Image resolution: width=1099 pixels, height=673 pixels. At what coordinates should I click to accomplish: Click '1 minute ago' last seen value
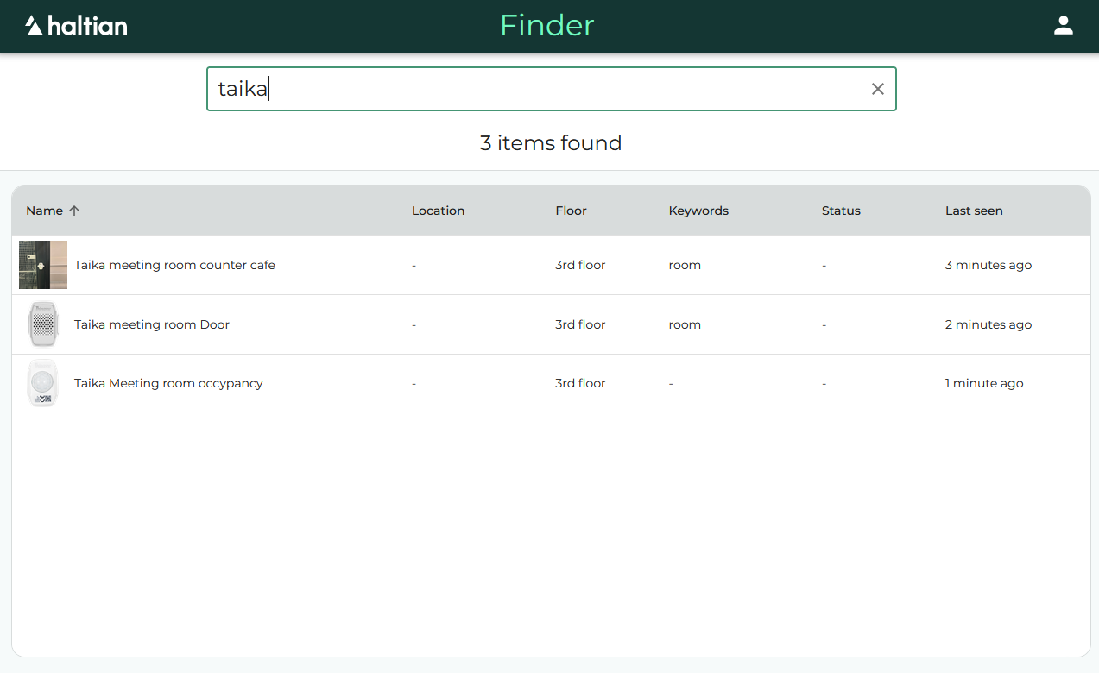(984, 383)
